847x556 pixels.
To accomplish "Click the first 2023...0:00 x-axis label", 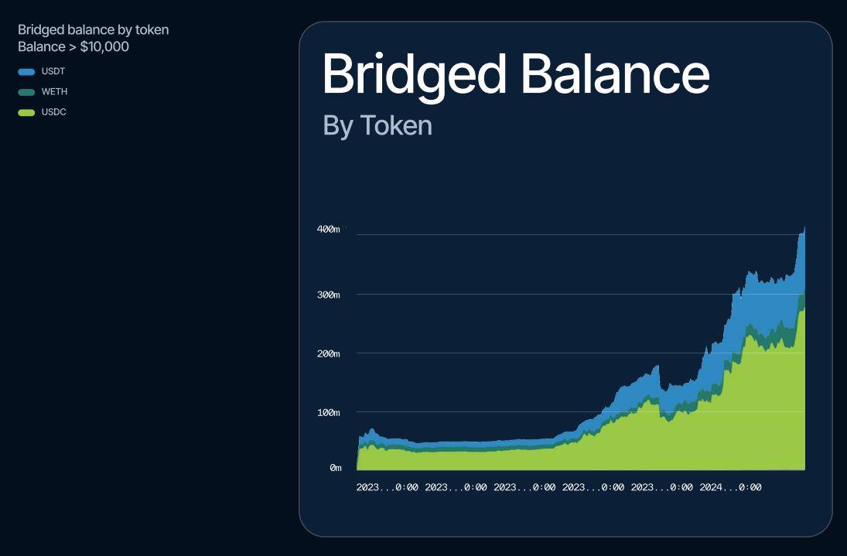I will (388, 487).
